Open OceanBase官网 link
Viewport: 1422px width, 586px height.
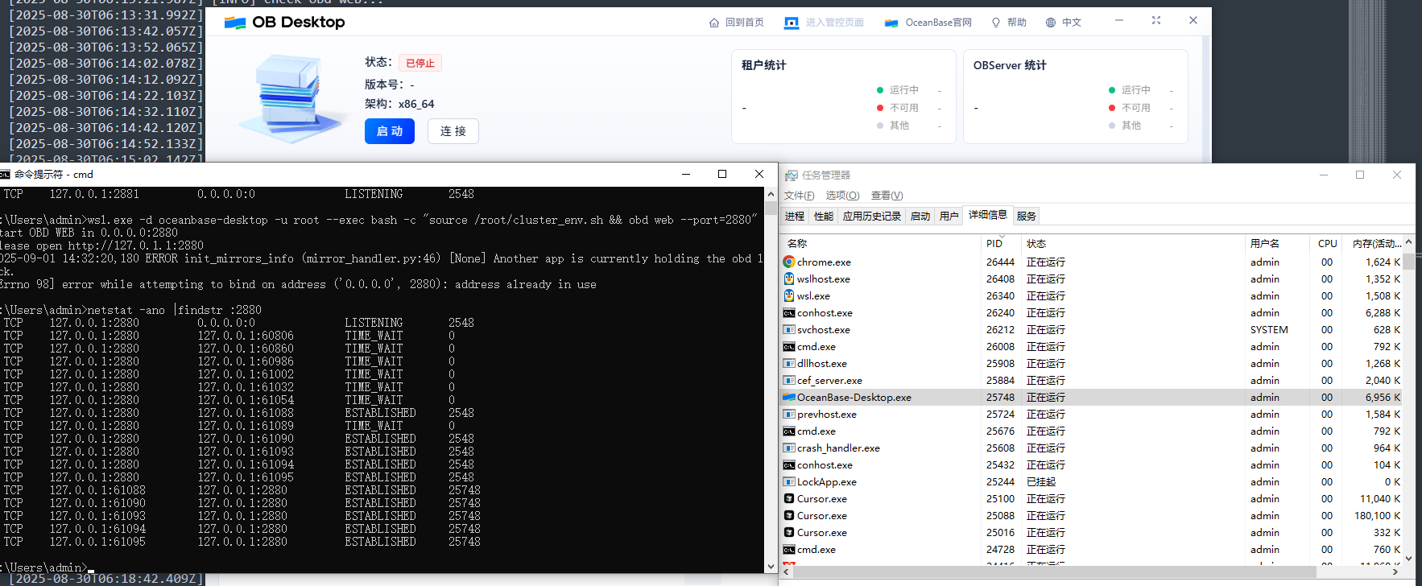[938, 23]
